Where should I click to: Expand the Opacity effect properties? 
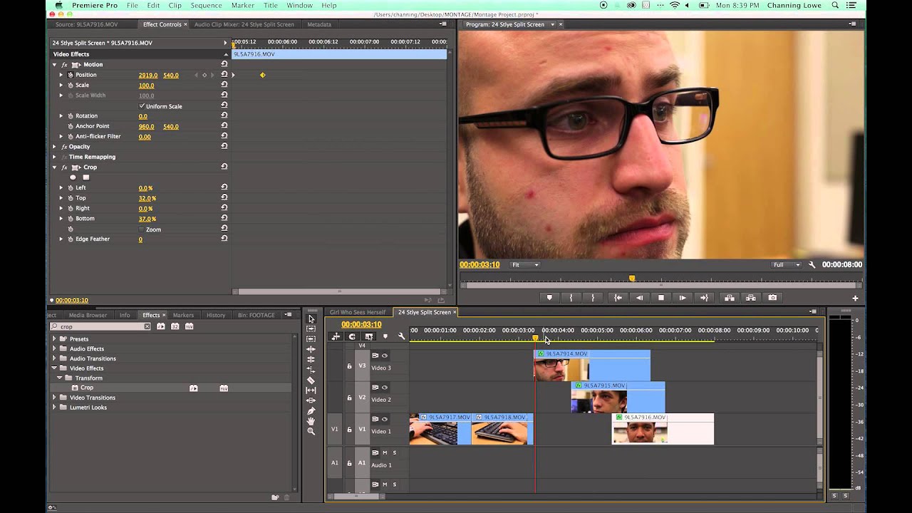coord(54,147)
